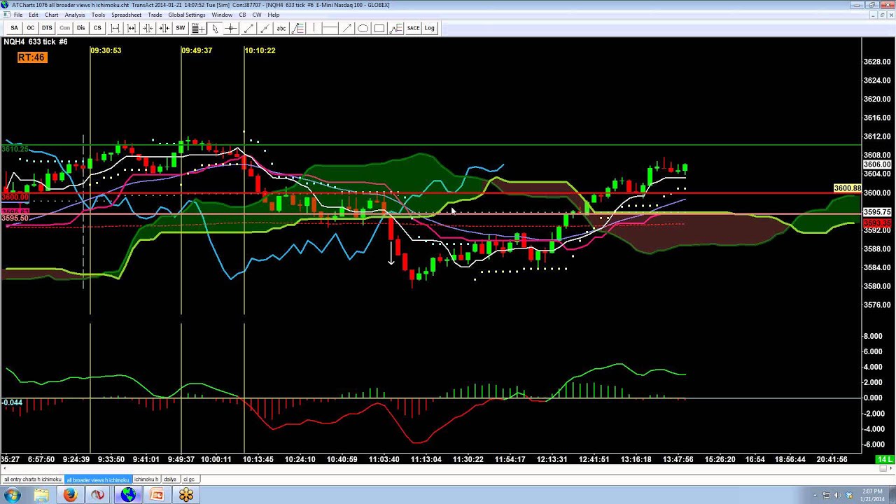
Task: Click the SACE toolbar button
Action: [x=413, y=28]
